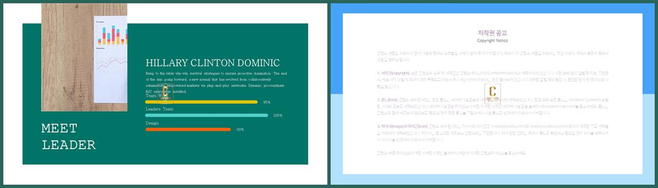Click the 3. 이미지(image) & 아이콘(icon) paragraph

pos(492,133)
